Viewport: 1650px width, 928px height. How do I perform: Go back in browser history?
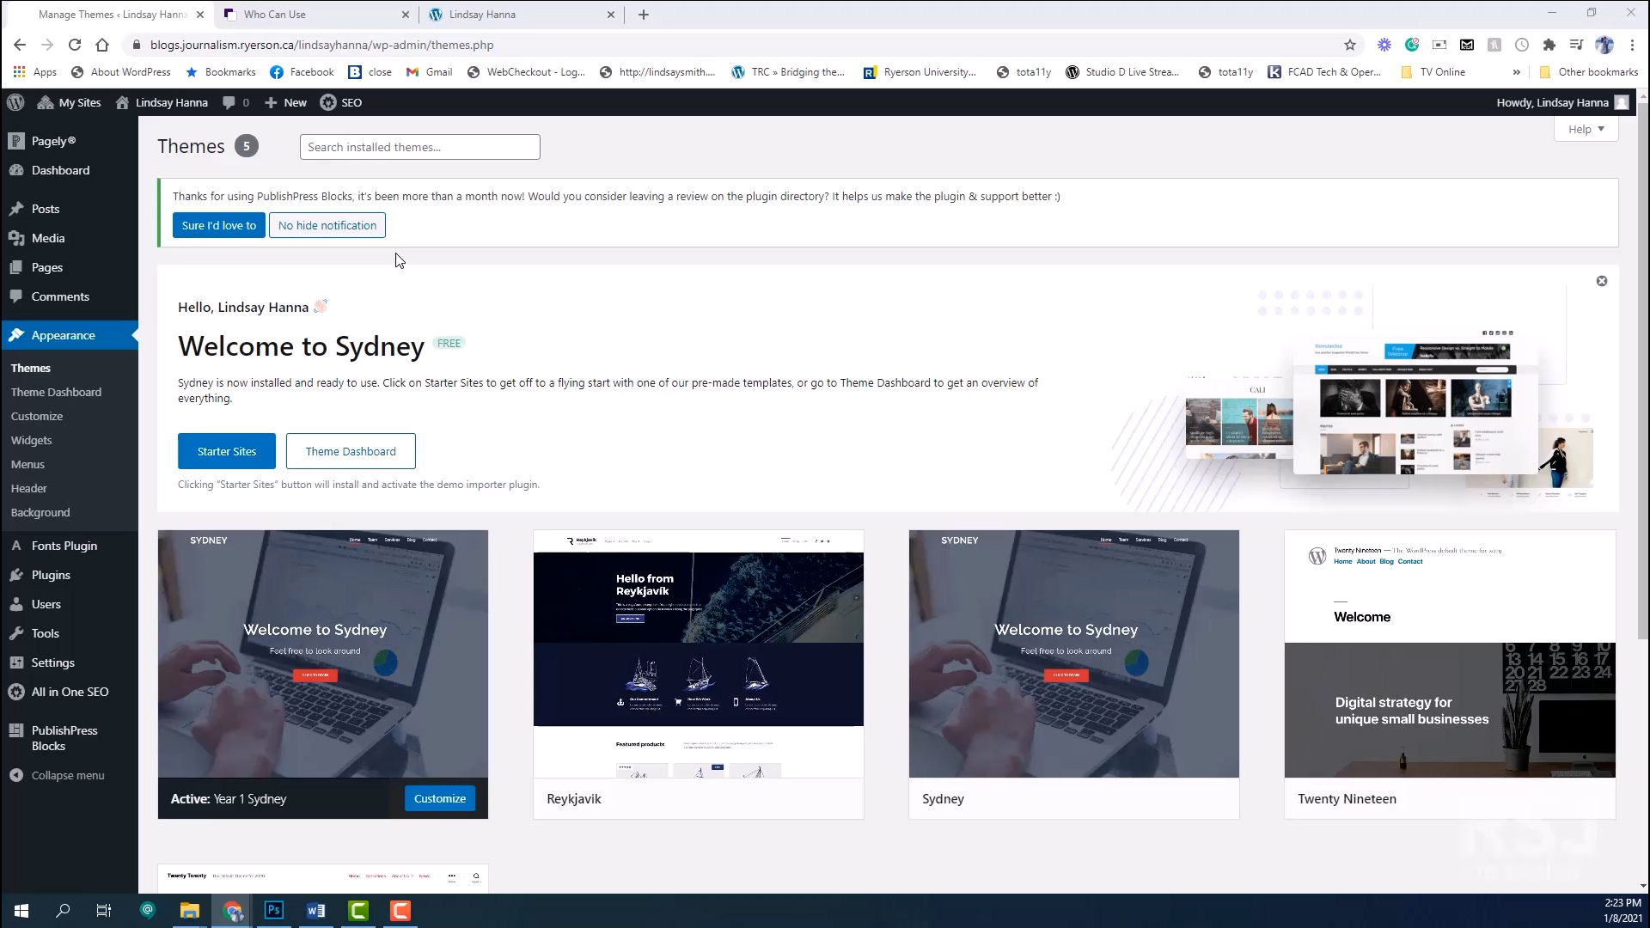point(20,45)
